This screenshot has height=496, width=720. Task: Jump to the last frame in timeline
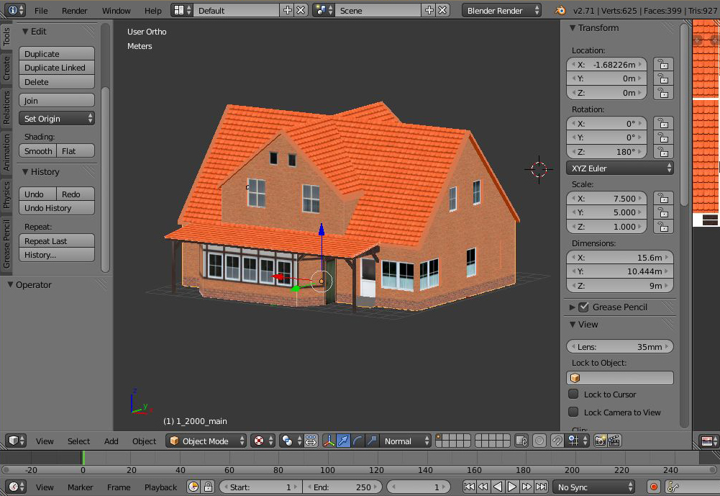click(x=542, y=487)
